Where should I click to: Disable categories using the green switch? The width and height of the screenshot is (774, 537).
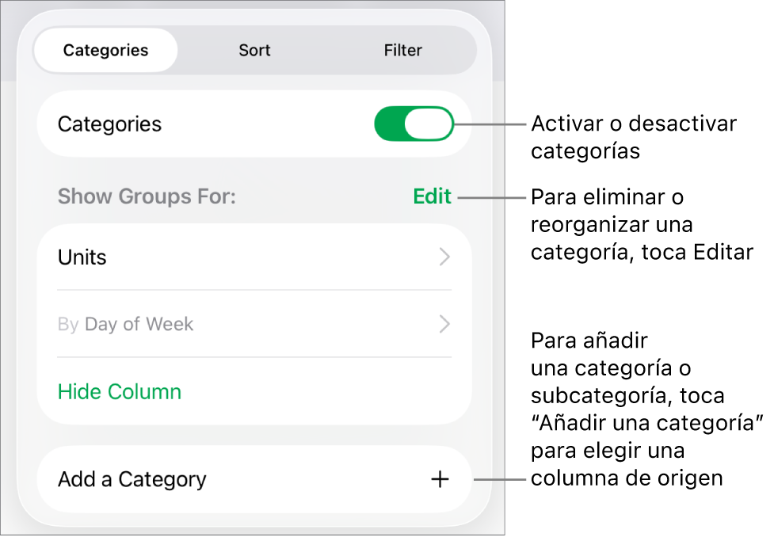coord(414,124)
